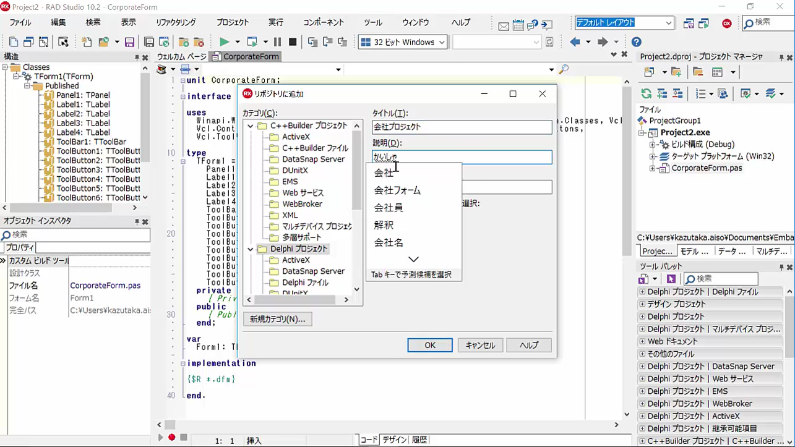Open the コンポーネント menu
The width and height of the screenshot is (795, 447).
[x=323, y=22]
